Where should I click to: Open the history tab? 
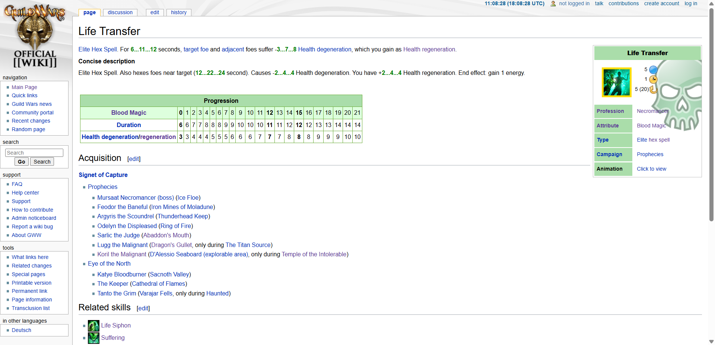pyautogui.click(x=179, y=12)
